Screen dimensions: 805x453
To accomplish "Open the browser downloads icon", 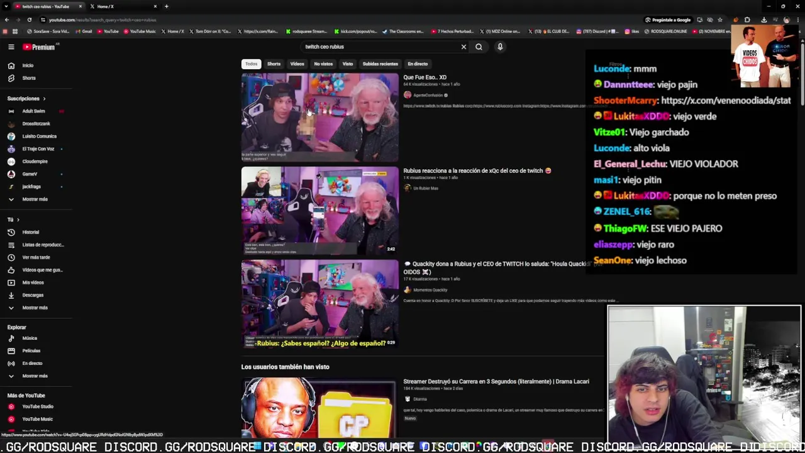I will click(x=764, y=20).
